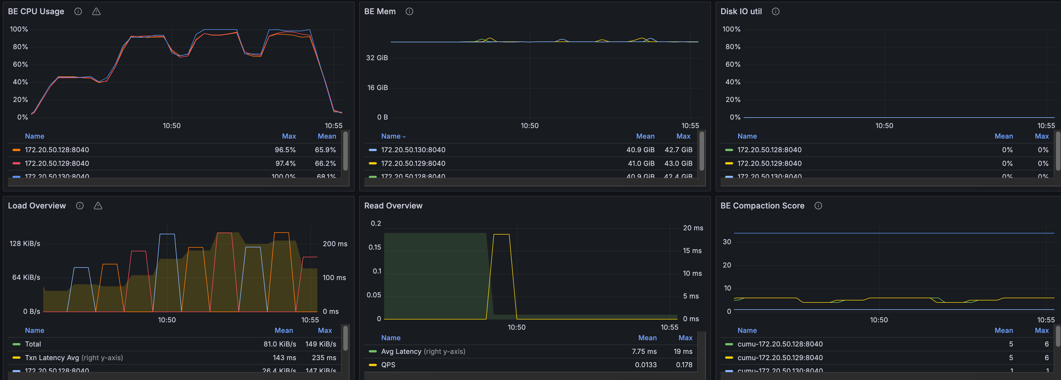Click the warning icon beside BE CPU Usage title

96,11
